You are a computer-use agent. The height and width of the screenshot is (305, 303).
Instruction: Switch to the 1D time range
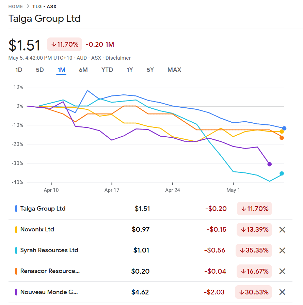pyautogui.click(x=19, y=70)
